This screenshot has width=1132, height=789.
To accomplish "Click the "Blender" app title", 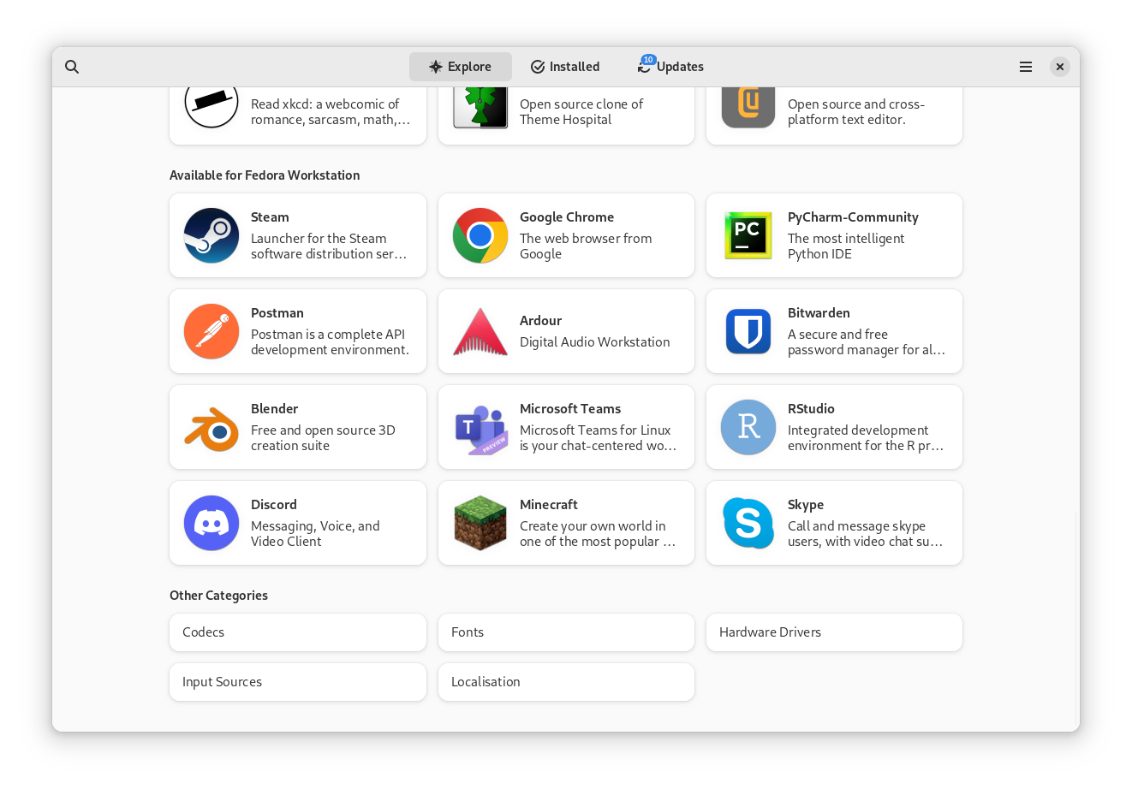I will tap(274, 409).
